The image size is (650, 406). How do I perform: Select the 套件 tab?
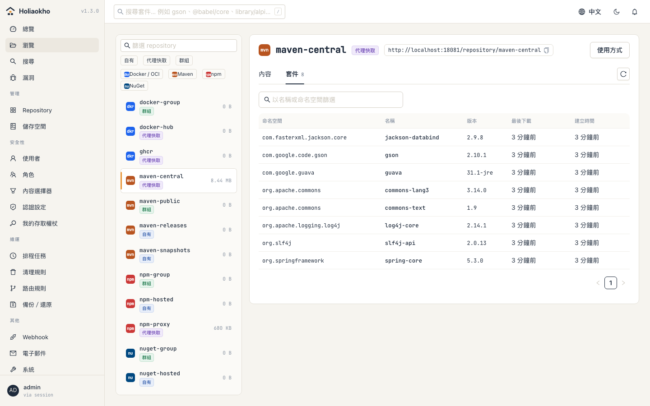pyautogui.click(x=295, y=74)
